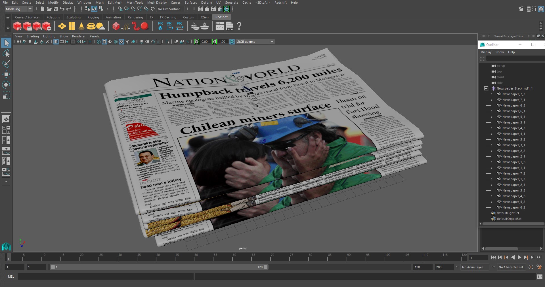Toggle textured display in viewport toolbar
545x287 pixels.
click(x=121, y=42)
